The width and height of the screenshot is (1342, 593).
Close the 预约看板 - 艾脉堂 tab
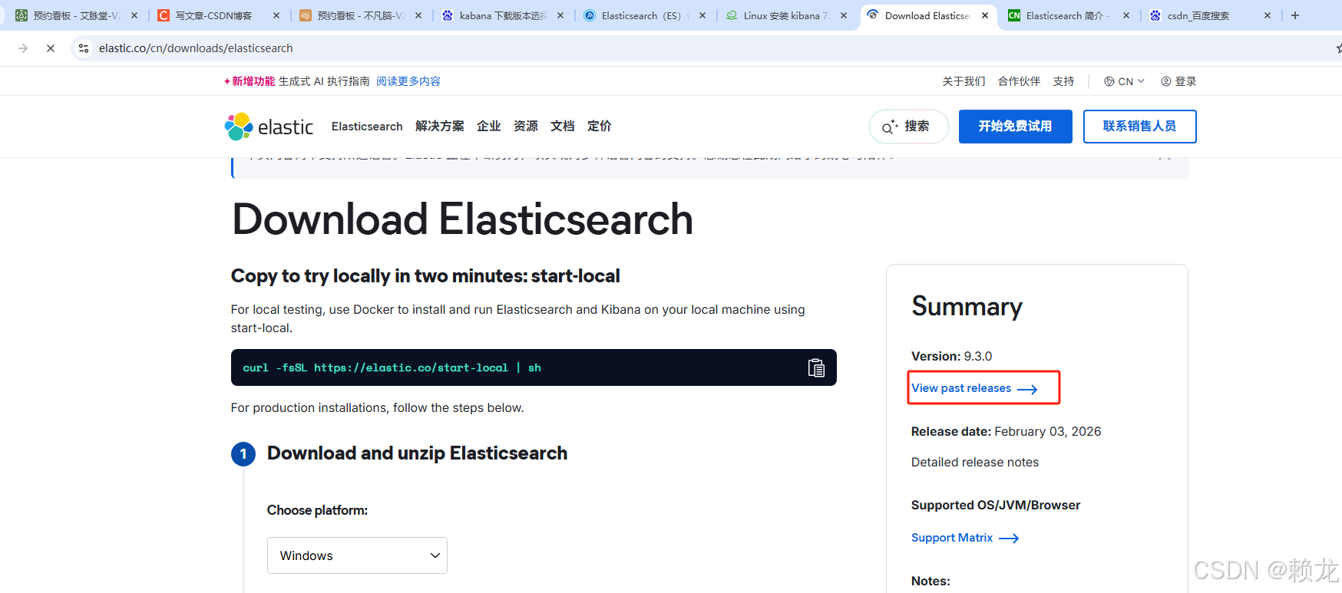134,15
